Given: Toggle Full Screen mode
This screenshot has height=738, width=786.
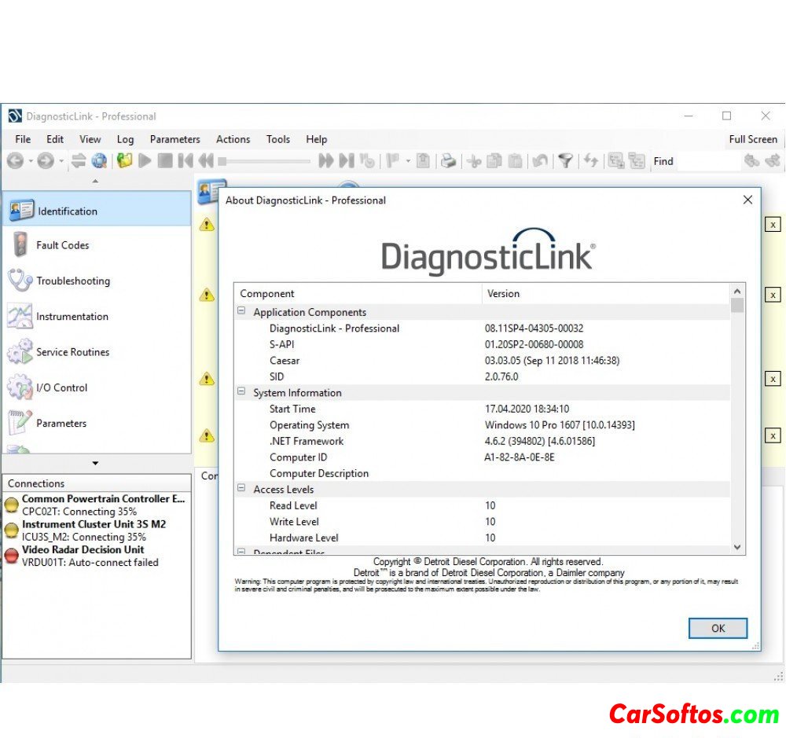Looking at the screenshot, I should [752, 139].
